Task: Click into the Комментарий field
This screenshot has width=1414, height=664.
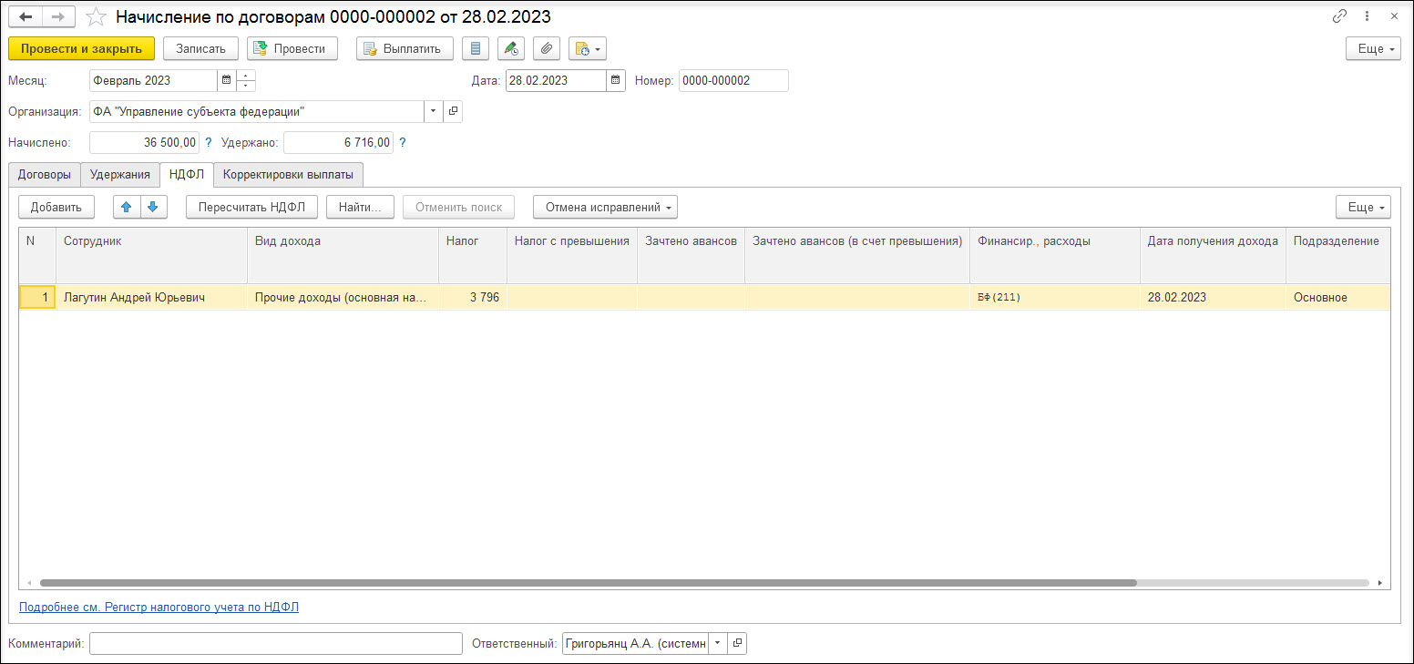Action: 276,643
